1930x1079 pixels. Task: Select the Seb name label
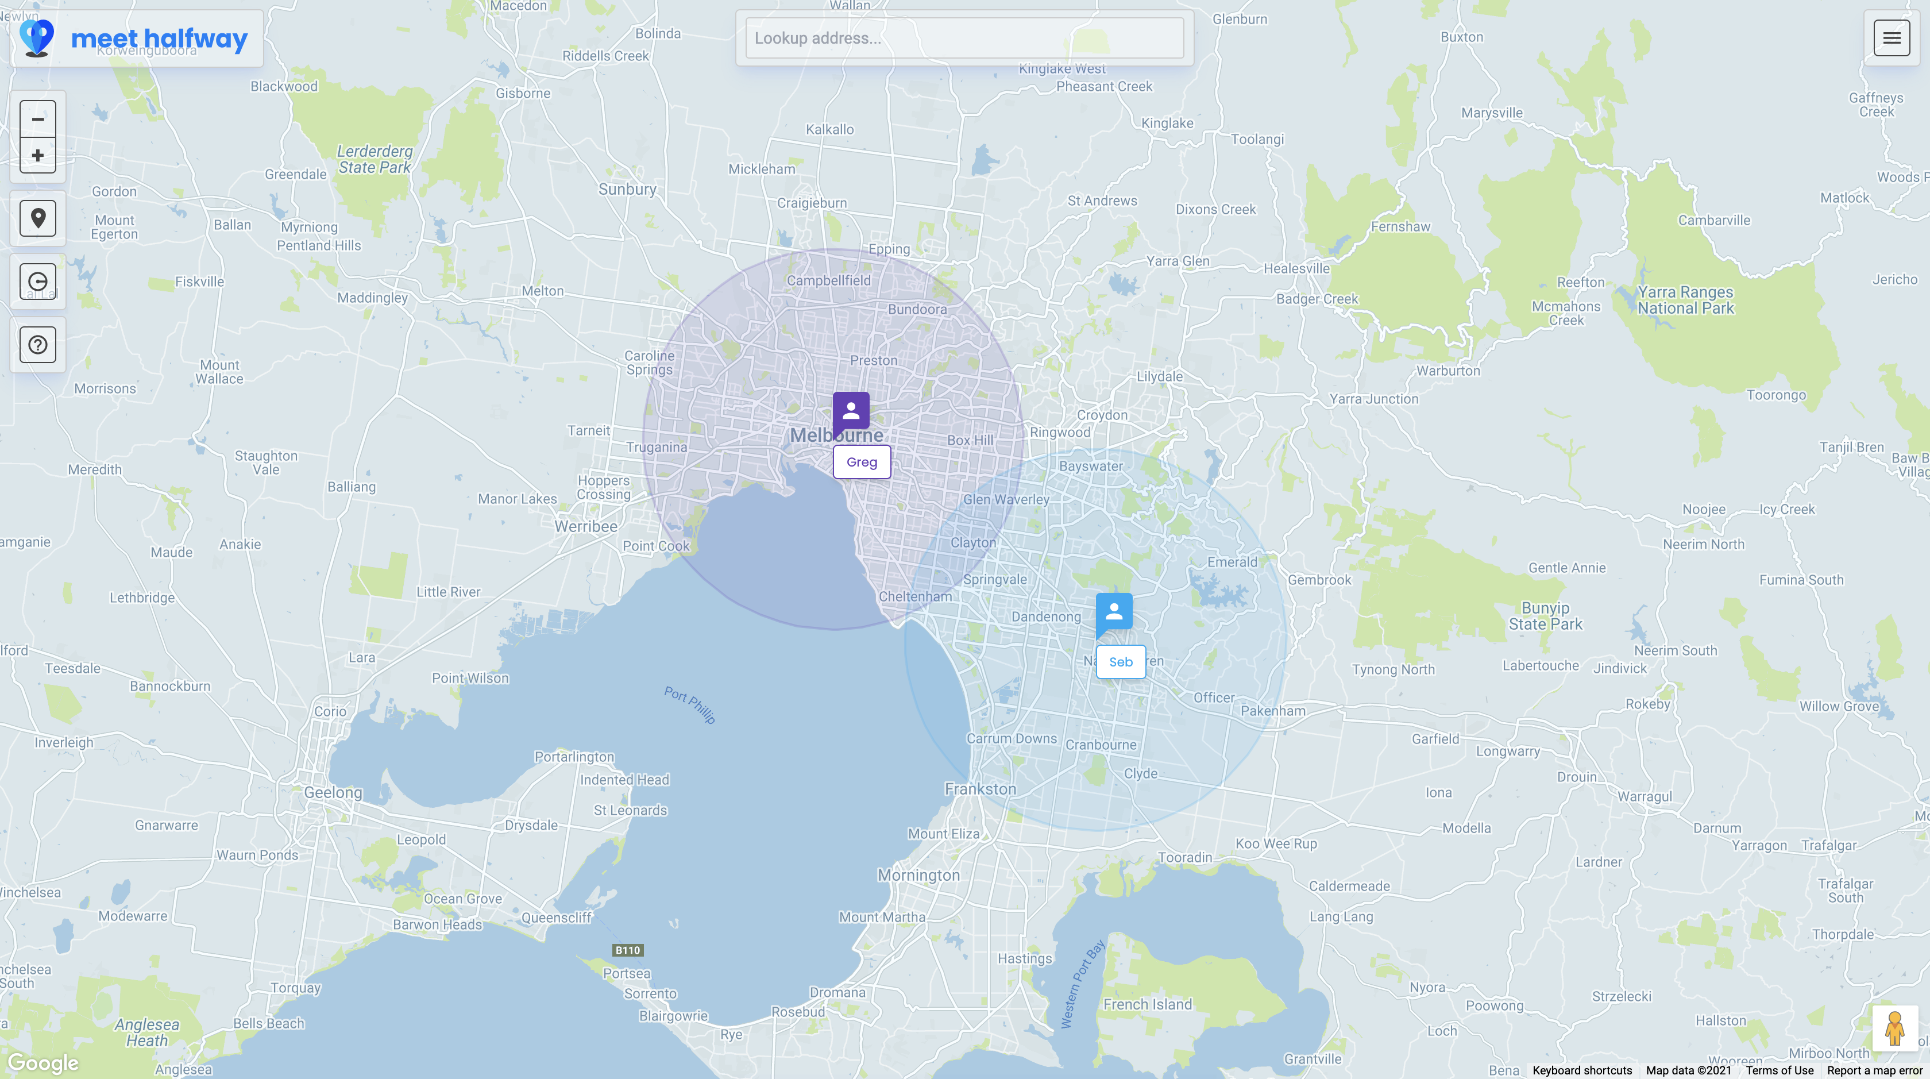pyautogui.click(x=1121, y=662)
